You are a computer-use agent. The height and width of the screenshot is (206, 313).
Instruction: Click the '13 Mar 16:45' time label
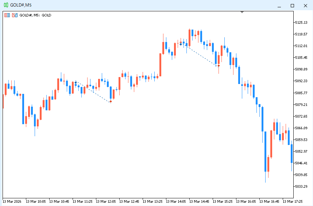(x=270, y=201)
